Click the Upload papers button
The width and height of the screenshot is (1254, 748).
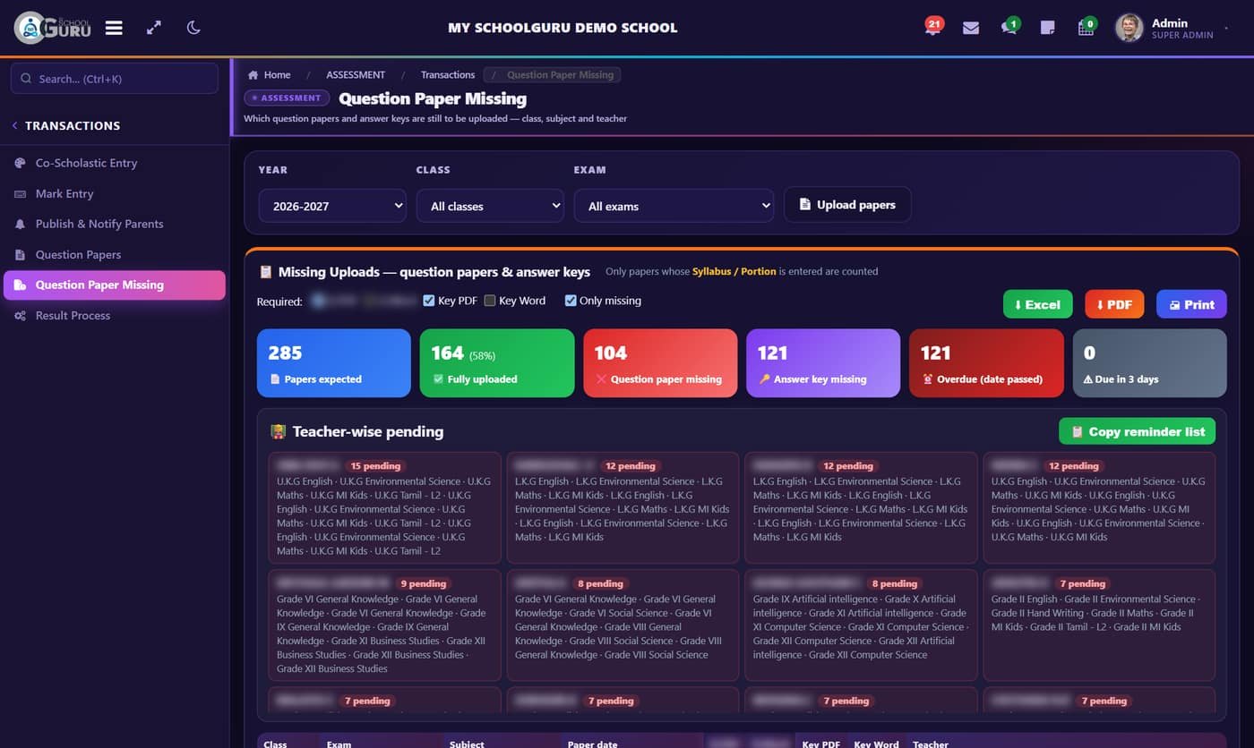click(847, 204)
